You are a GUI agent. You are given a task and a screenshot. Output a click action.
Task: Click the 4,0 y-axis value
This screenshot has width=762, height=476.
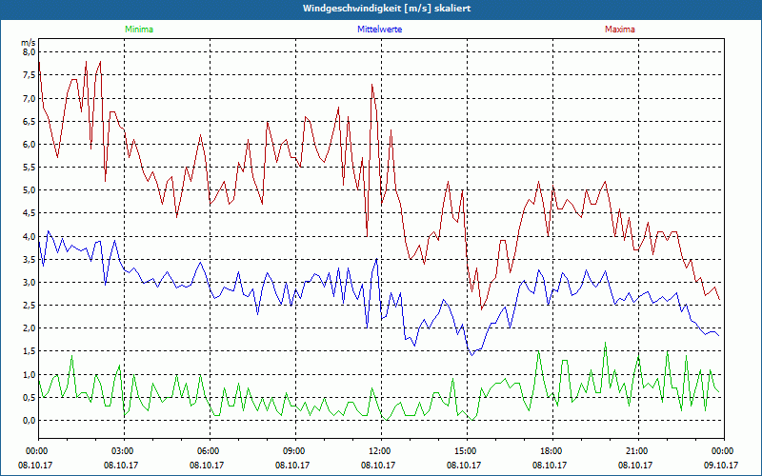(30, 236)
